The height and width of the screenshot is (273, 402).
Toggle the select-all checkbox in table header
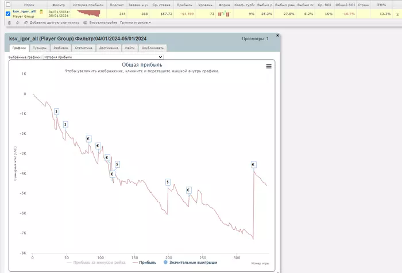coord(8,5)
